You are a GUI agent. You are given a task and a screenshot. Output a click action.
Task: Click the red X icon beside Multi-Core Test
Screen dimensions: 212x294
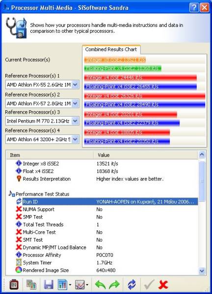19,232
